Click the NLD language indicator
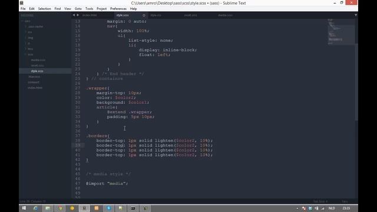This screenshot has width=377, height=212. point(332,208)
